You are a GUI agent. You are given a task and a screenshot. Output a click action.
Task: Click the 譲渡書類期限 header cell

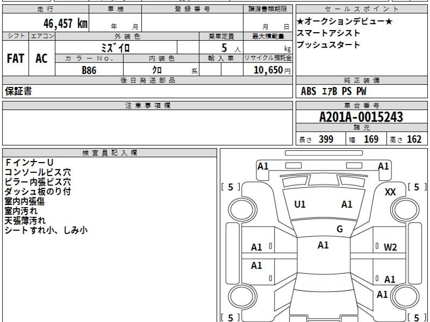(x=268, y=9)
